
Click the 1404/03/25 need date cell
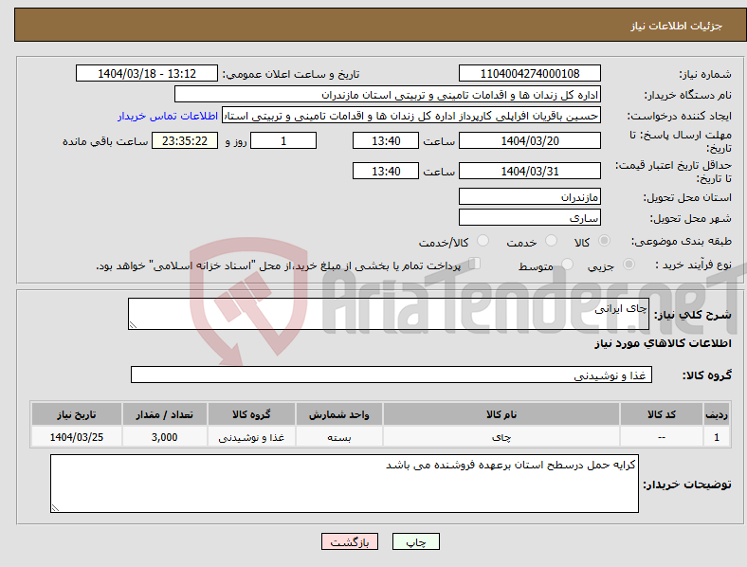(77, 437)
